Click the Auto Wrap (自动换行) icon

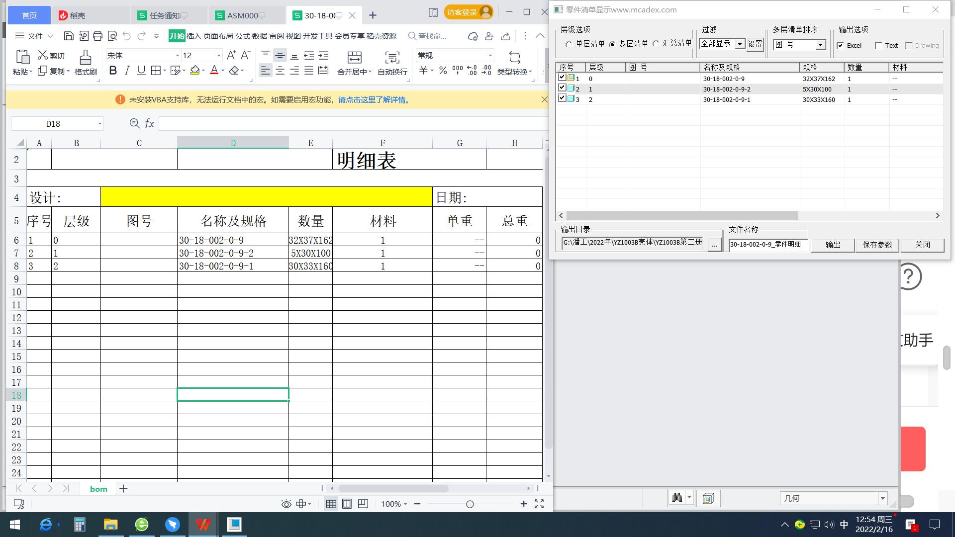coord(392,58)
